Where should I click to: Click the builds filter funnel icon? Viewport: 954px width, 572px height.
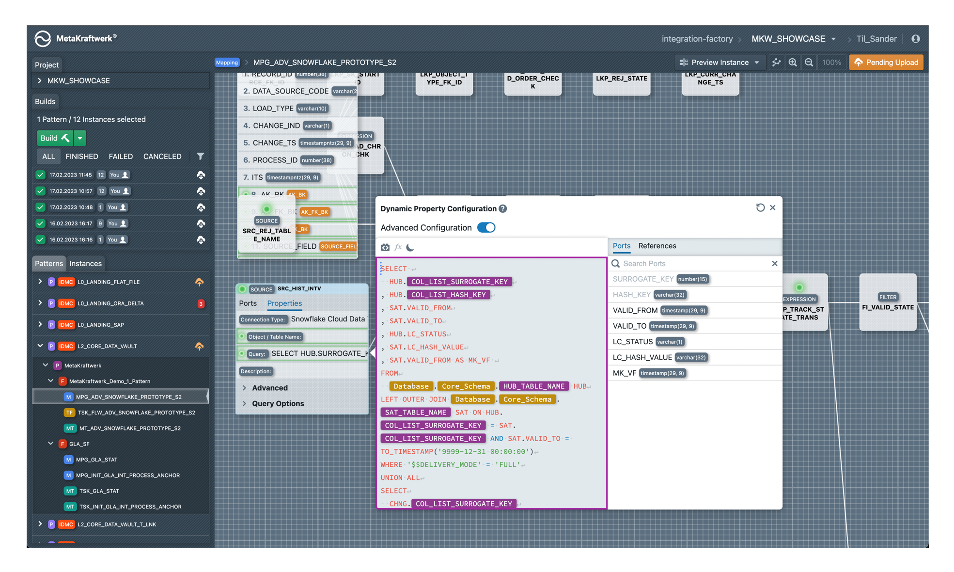pos(200,157)
